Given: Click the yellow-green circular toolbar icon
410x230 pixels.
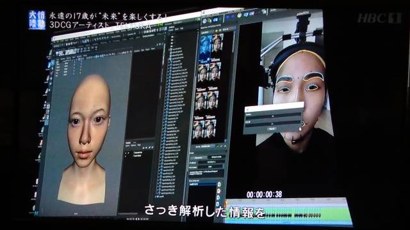Looking at the screenshot, I should click(x=239, y=15).
